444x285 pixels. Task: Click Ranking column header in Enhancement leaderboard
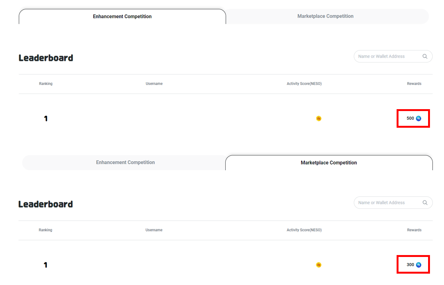click(45, 84)
